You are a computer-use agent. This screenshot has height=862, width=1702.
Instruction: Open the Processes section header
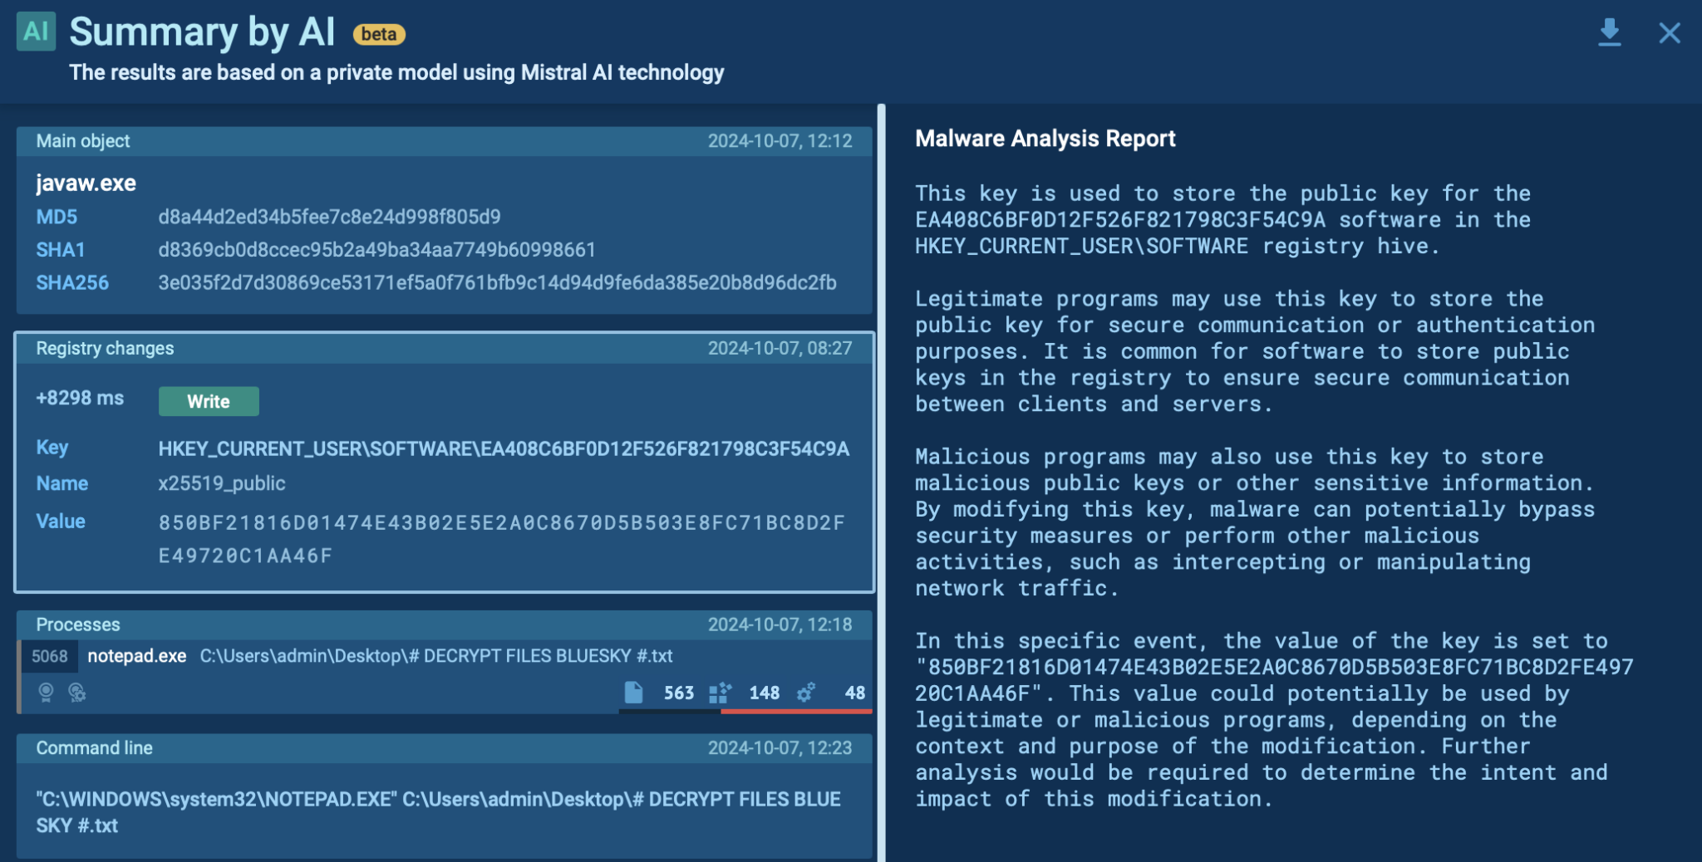tap(445, 624)
